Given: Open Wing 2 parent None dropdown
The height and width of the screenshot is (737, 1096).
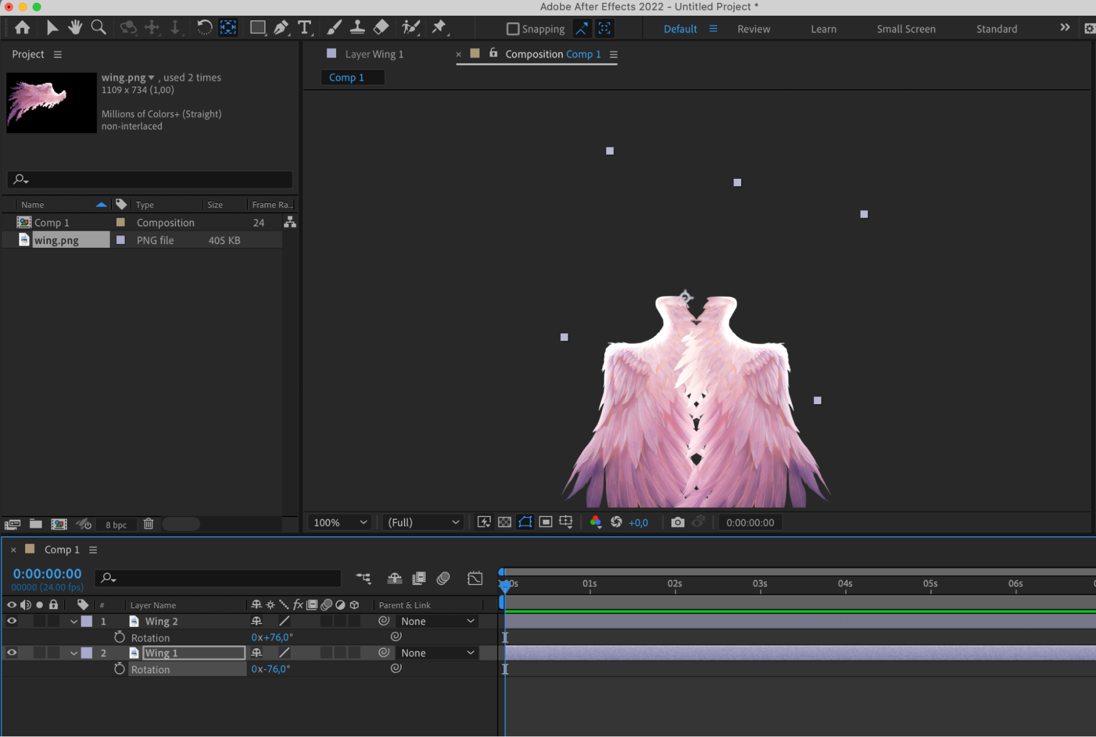Looking at the screenshot, I should click(x=437, y=621).
